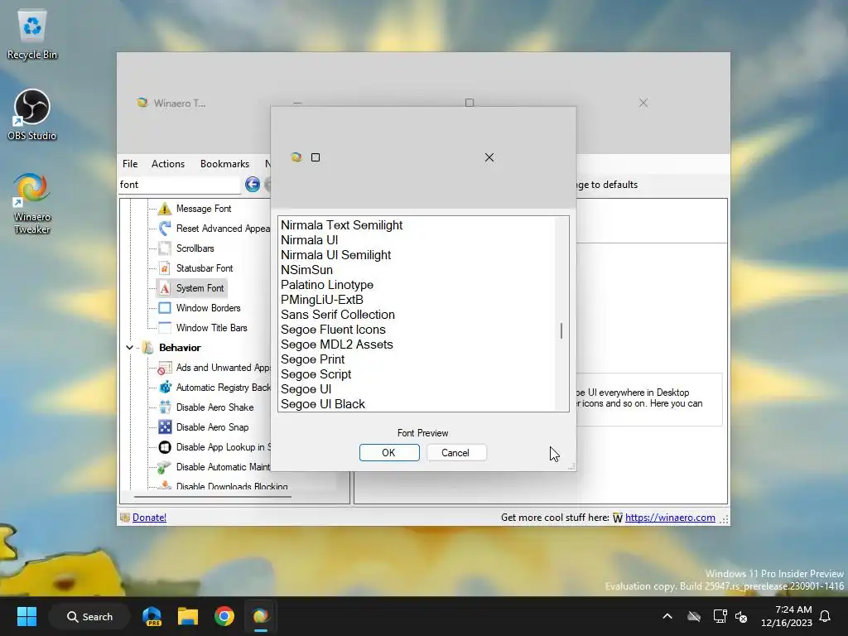Viewport: 848px width, 636px height.
Task: Click the Winaero logo in font dialog title bar
Action: pos(296,157)
